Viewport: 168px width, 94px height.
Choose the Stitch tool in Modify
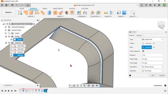(55, 13)
